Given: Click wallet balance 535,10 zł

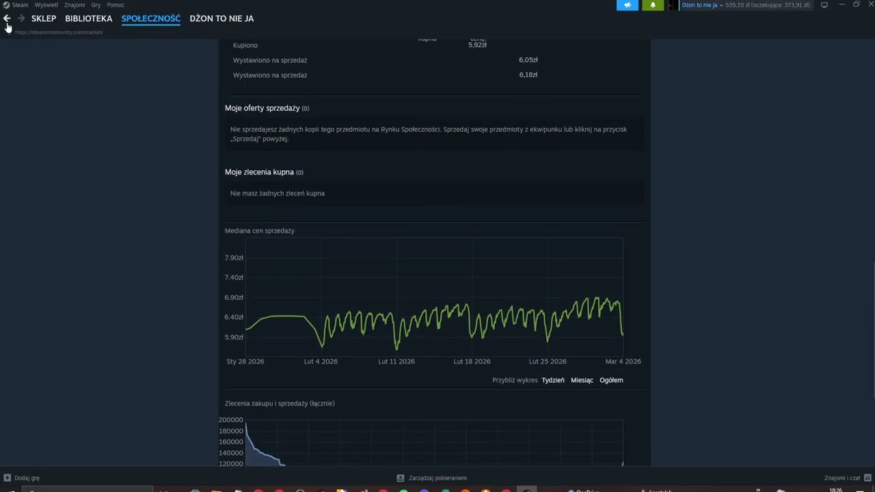Looking at the screenshot, I should [738, 5].
